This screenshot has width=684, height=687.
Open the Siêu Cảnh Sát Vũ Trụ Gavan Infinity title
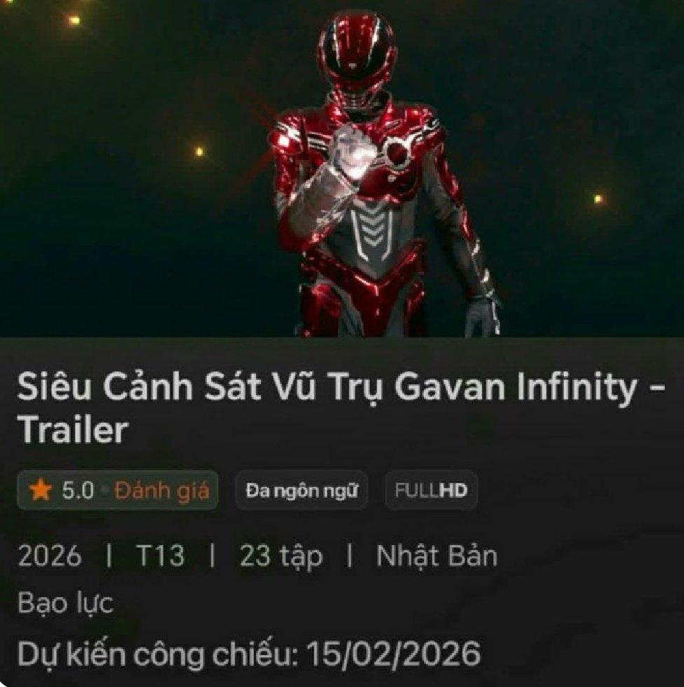(328, 387)
